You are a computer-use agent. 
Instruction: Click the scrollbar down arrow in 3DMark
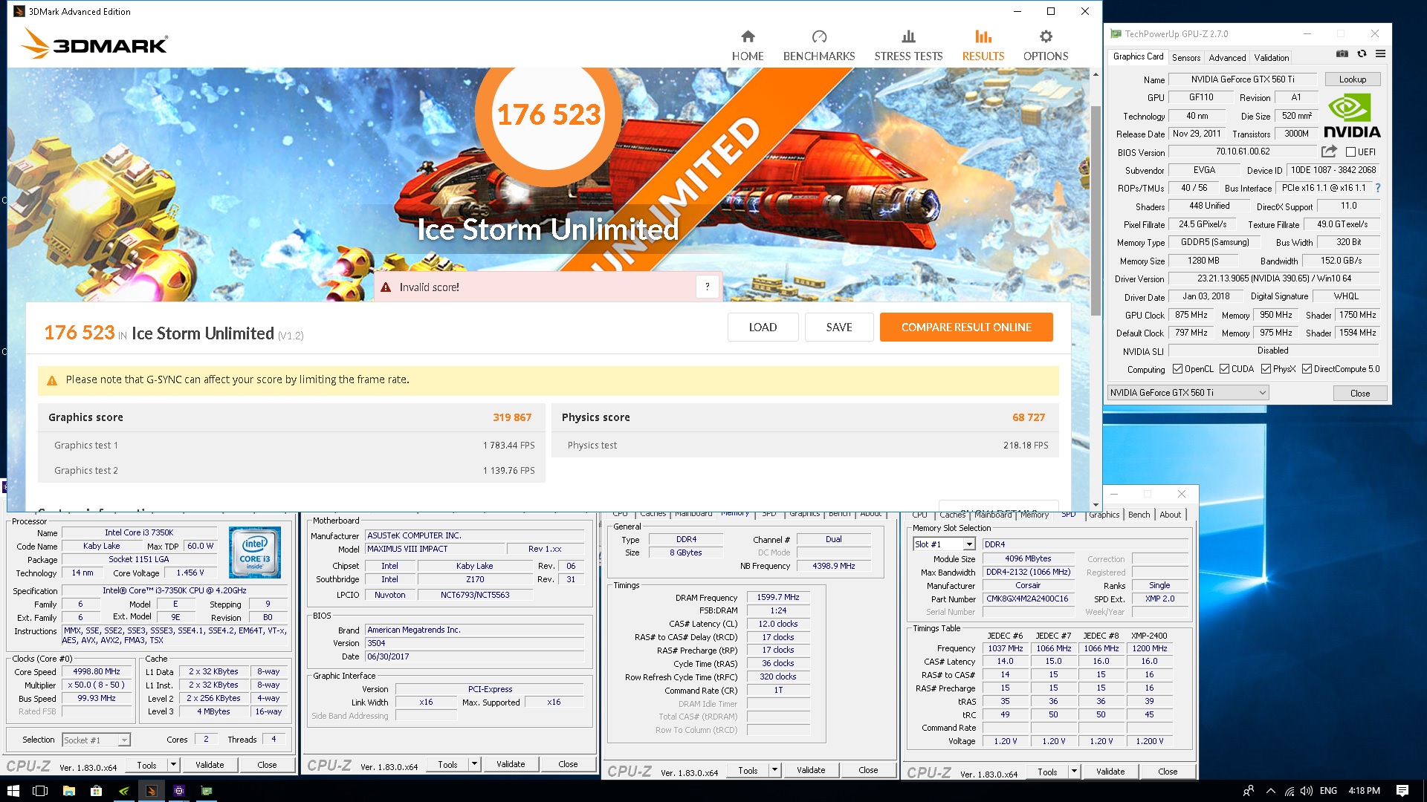(1096, 505)
